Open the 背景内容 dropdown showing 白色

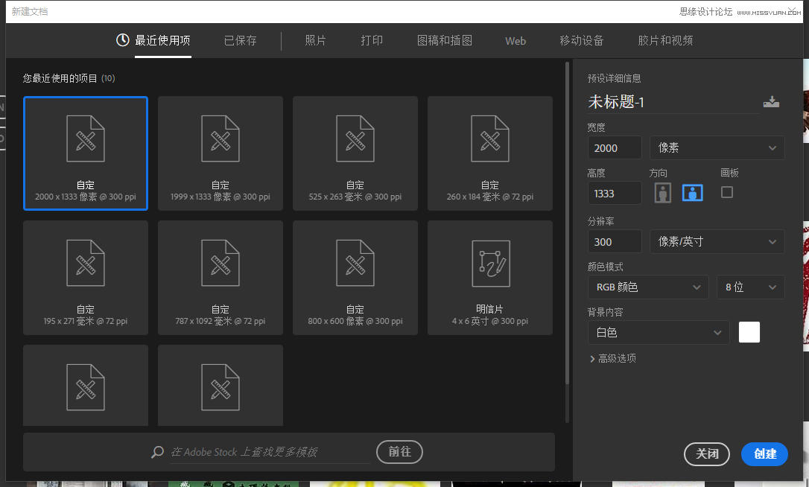659,332
